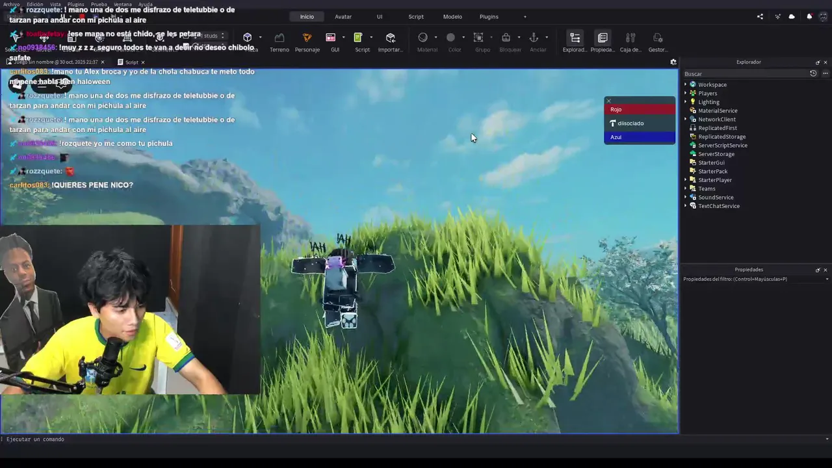Click the GUI toolbar icon
This screenshot has width=832, height=468.
(x=331, y=38)
